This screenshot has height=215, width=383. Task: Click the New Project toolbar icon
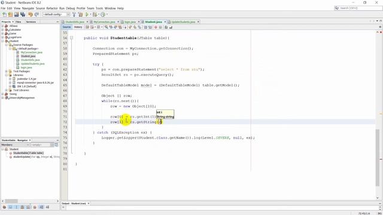tap(10, 14)
